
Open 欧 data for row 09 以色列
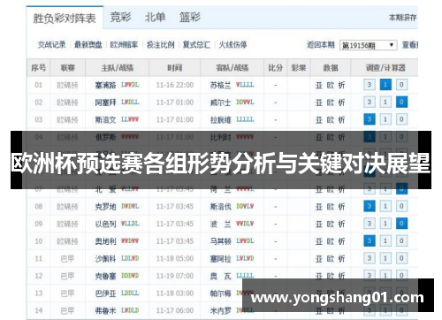click(x=331, y=224)
